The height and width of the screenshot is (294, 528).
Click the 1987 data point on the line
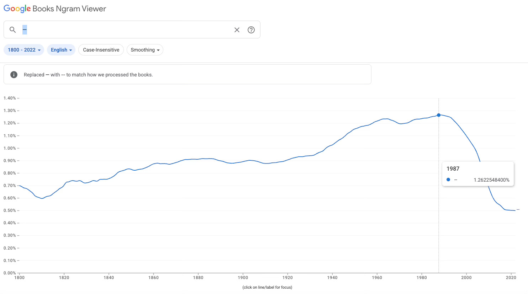(439, 115)
